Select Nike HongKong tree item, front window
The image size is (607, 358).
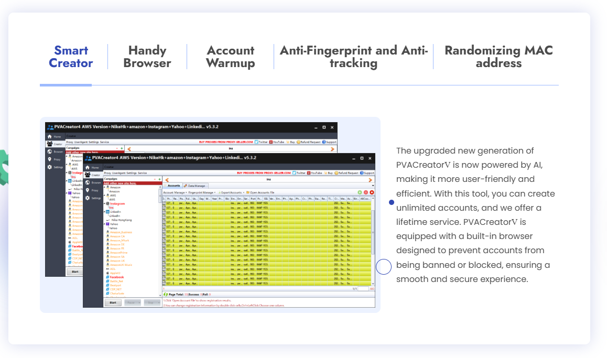(x=122, y=220)
